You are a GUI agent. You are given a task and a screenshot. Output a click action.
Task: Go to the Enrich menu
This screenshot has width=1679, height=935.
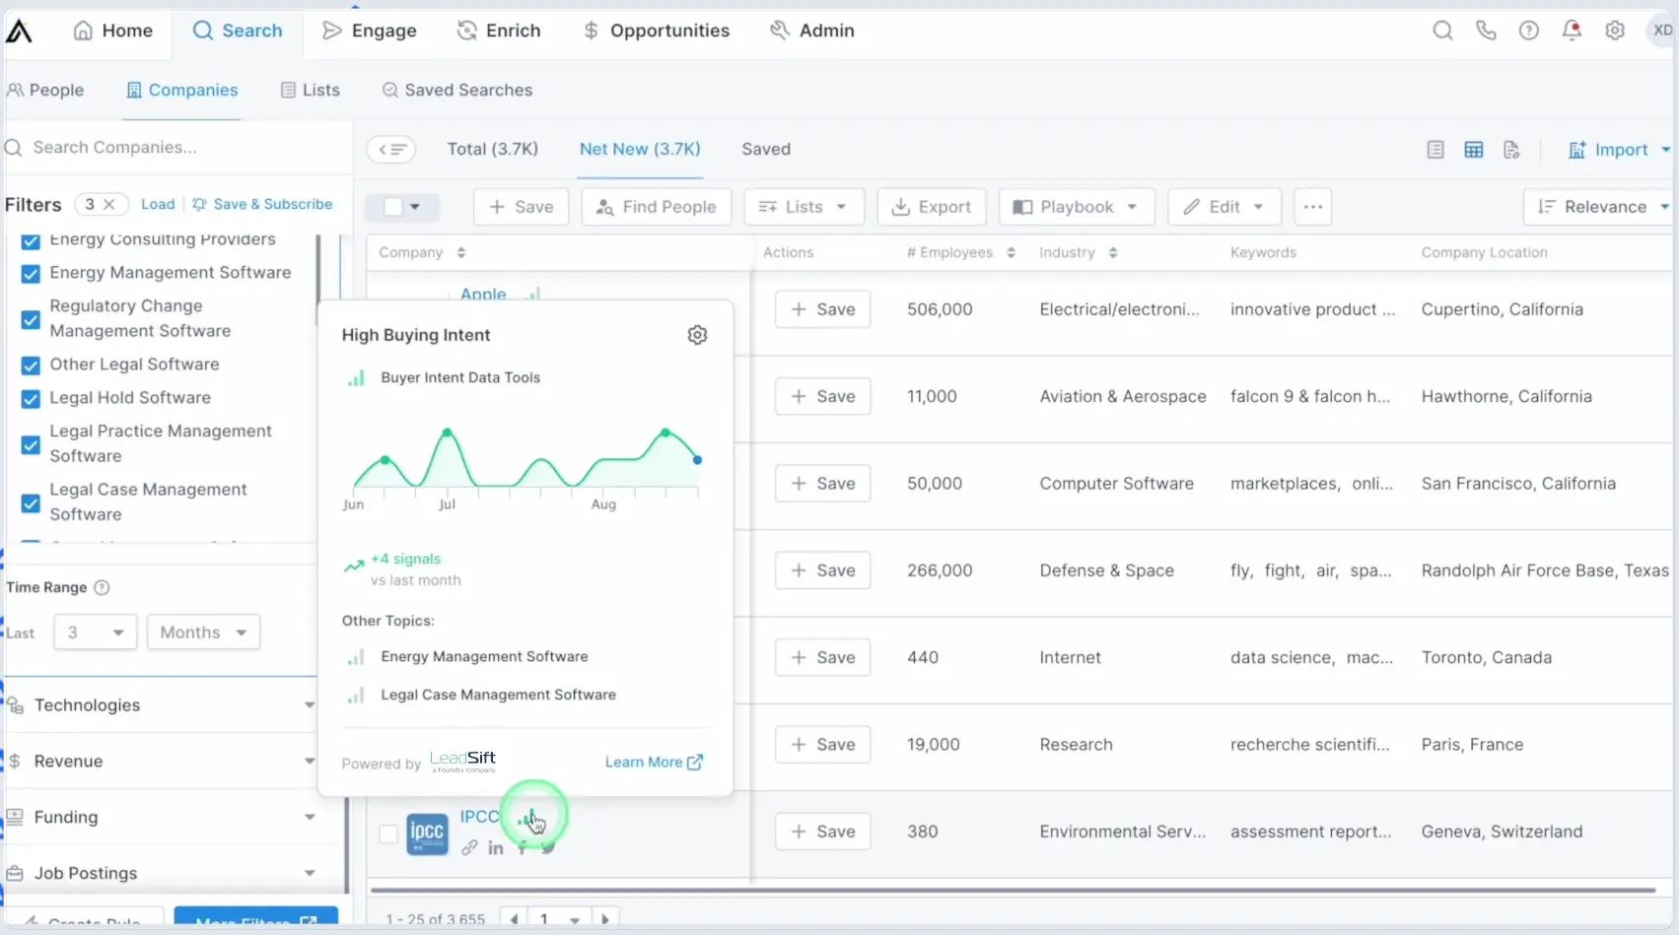(499, 31)
